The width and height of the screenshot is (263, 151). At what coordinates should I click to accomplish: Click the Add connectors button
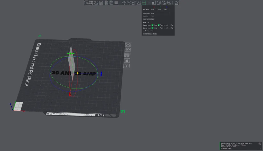coord(149,19)
